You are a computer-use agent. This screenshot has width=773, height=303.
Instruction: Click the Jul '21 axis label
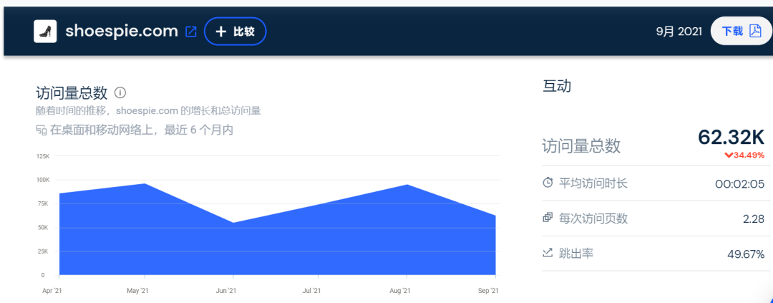tap(311, 291)
